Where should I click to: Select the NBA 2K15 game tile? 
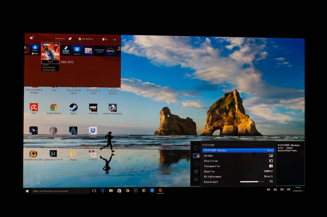(x=50, y=53)
